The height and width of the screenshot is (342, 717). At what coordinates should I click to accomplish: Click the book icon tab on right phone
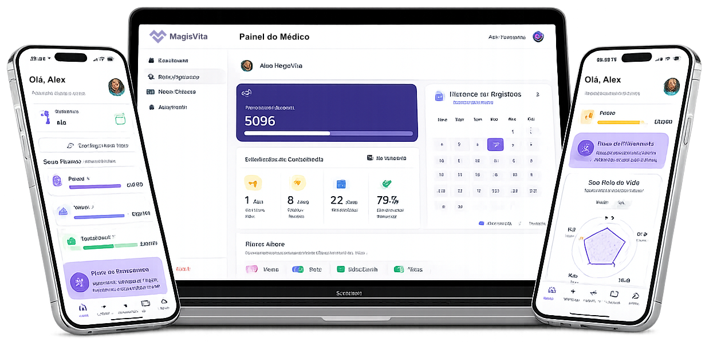point(614,296)
